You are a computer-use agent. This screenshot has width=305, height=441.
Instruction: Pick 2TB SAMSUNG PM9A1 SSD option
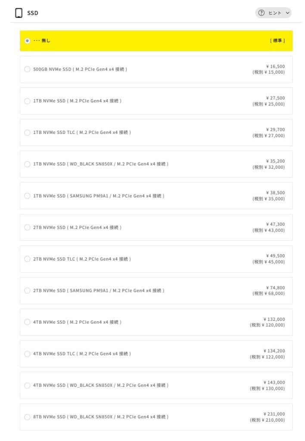(x=28, y=291)
